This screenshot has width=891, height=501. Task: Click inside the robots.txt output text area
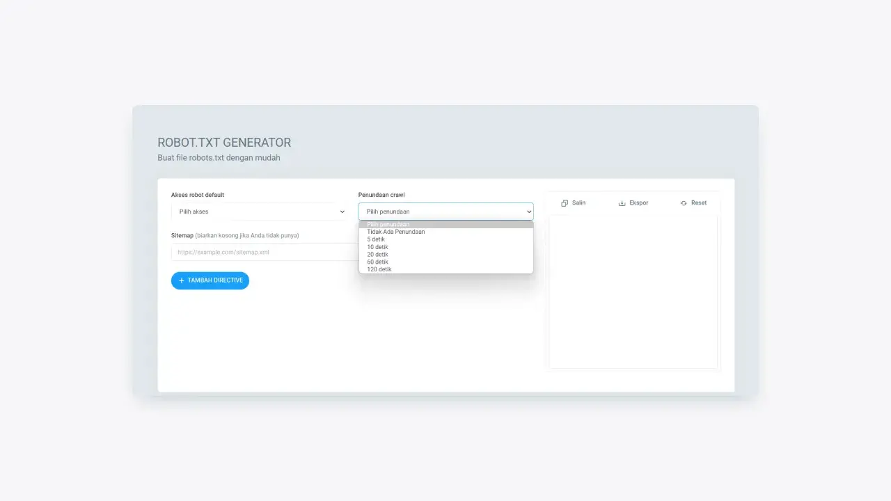click(x=633, y=292)
